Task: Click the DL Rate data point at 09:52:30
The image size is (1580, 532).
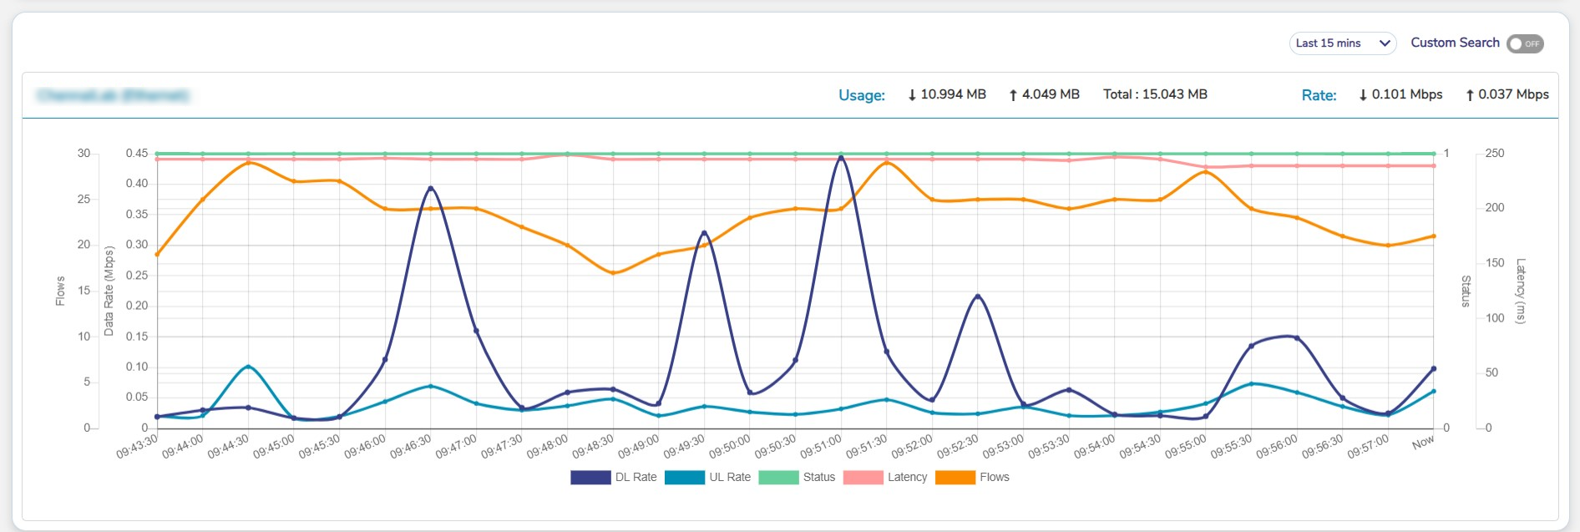Action: coord(978,296)
